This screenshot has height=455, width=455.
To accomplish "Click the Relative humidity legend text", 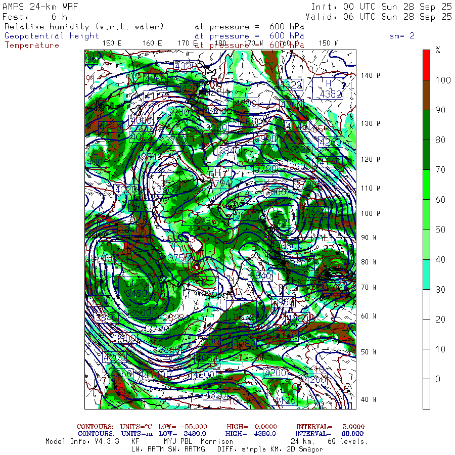I will pos(84,27).
